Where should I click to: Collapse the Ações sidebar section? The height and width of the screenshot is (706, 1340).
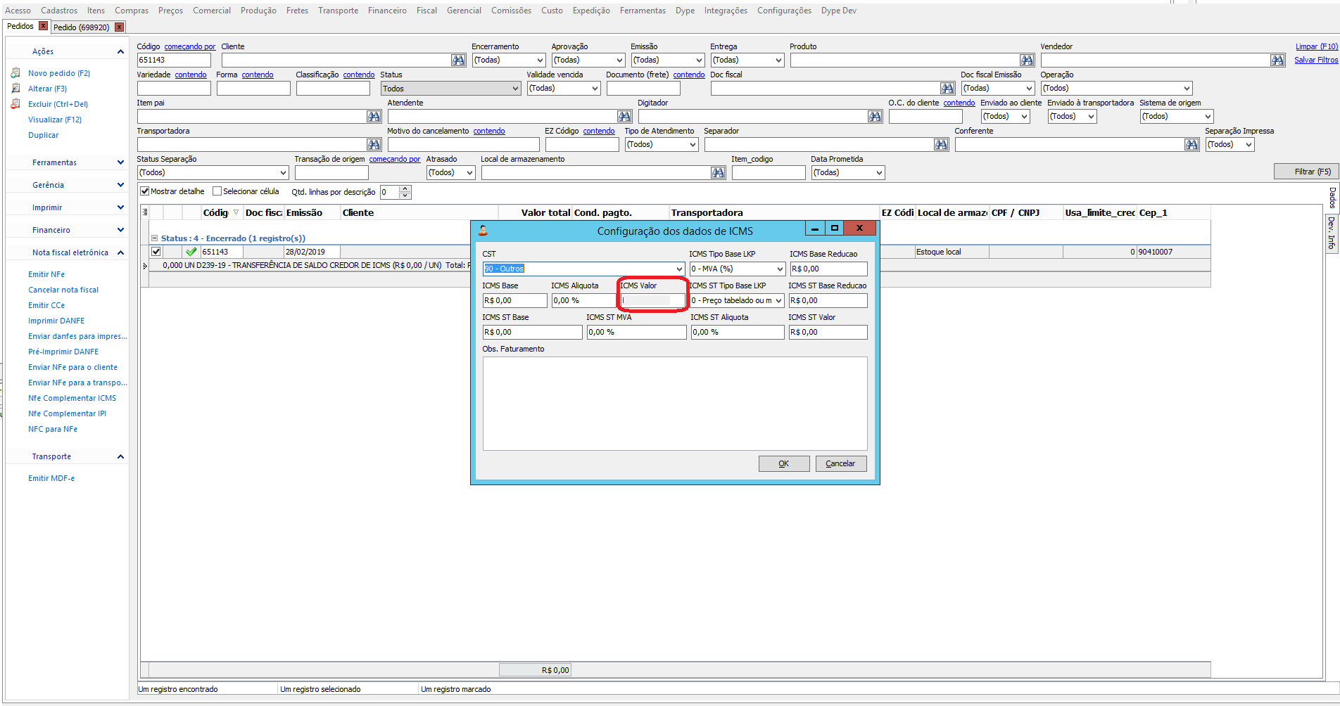(x=120, y=51)
